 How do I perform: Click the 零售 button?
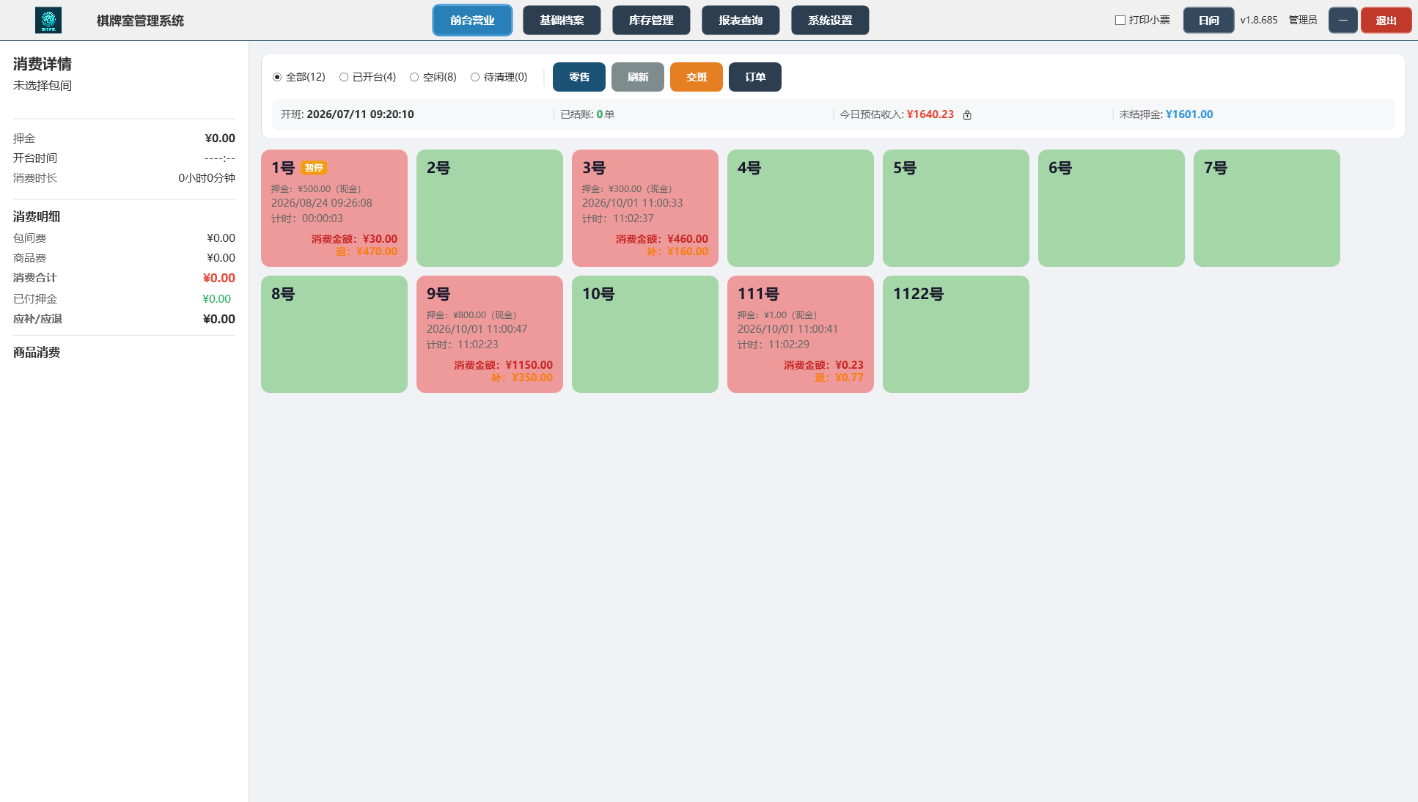click(579, 77)
